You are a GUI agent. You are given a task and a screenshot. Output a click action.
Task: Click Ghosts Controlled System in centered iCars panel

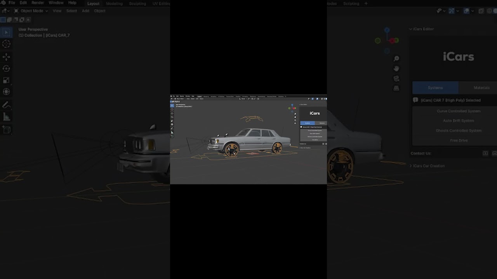pos(314,137)
